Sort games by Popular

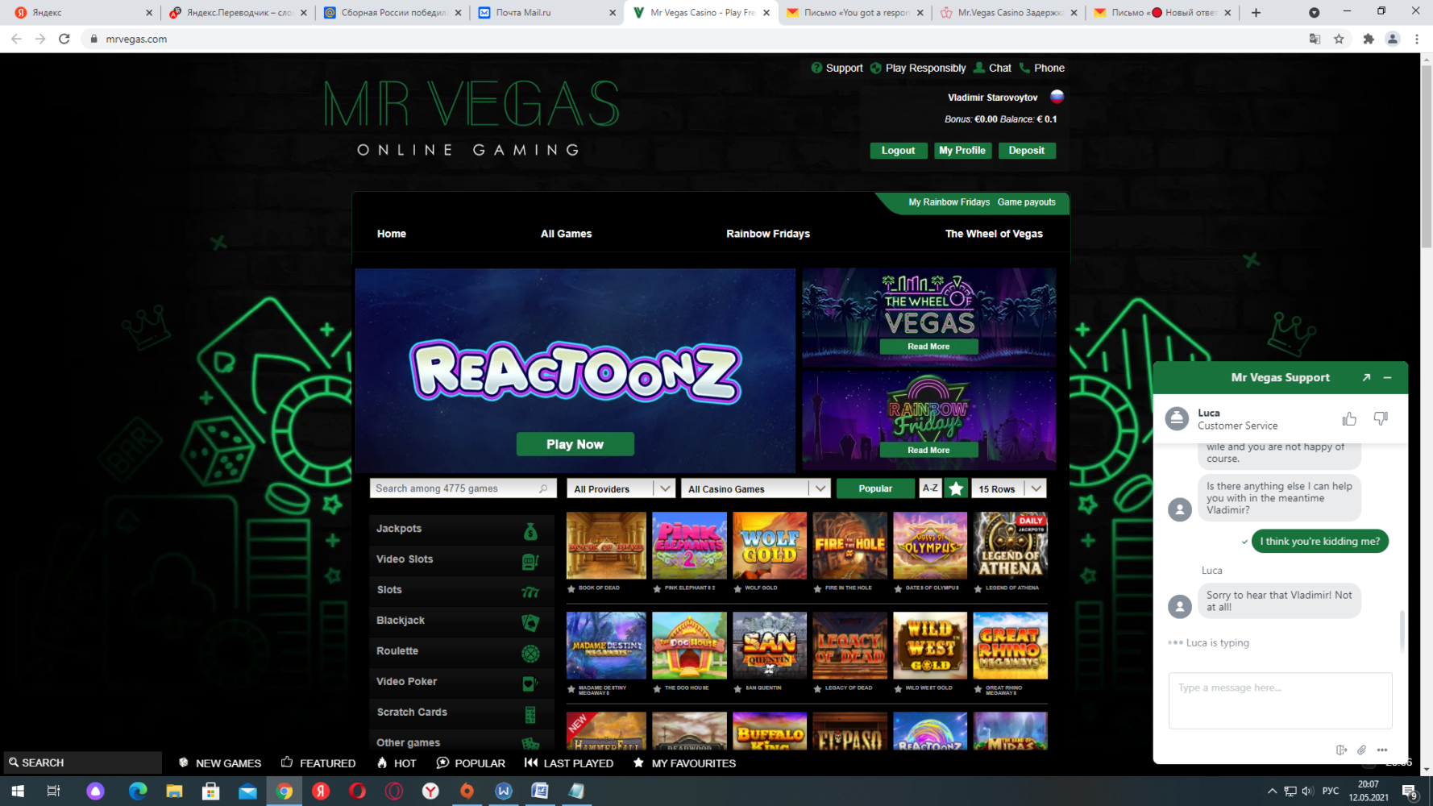click(875, 488)
